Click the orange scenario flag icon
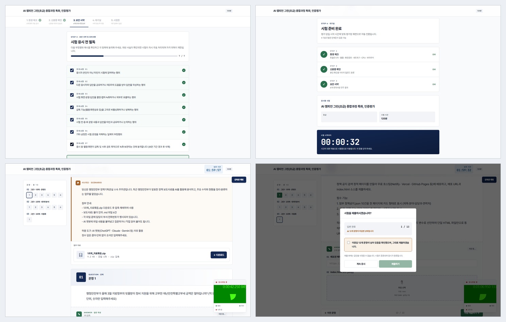Screen dimensions: 506x322 (78, 183)
